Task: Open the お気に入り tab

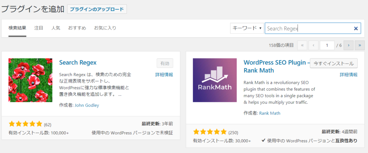Action: [x=105, y=28]
